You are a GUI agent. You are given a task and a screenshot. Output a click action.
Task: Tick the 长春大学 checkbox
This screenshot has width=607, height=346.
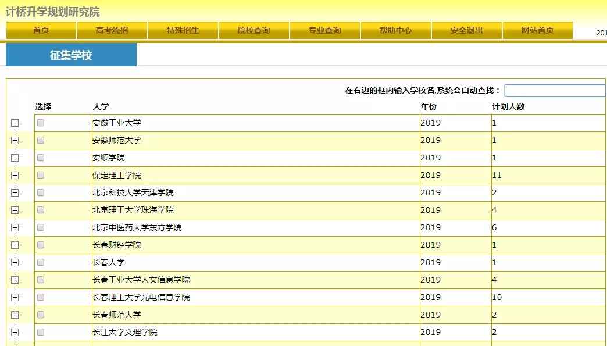[x=41, y=262]
